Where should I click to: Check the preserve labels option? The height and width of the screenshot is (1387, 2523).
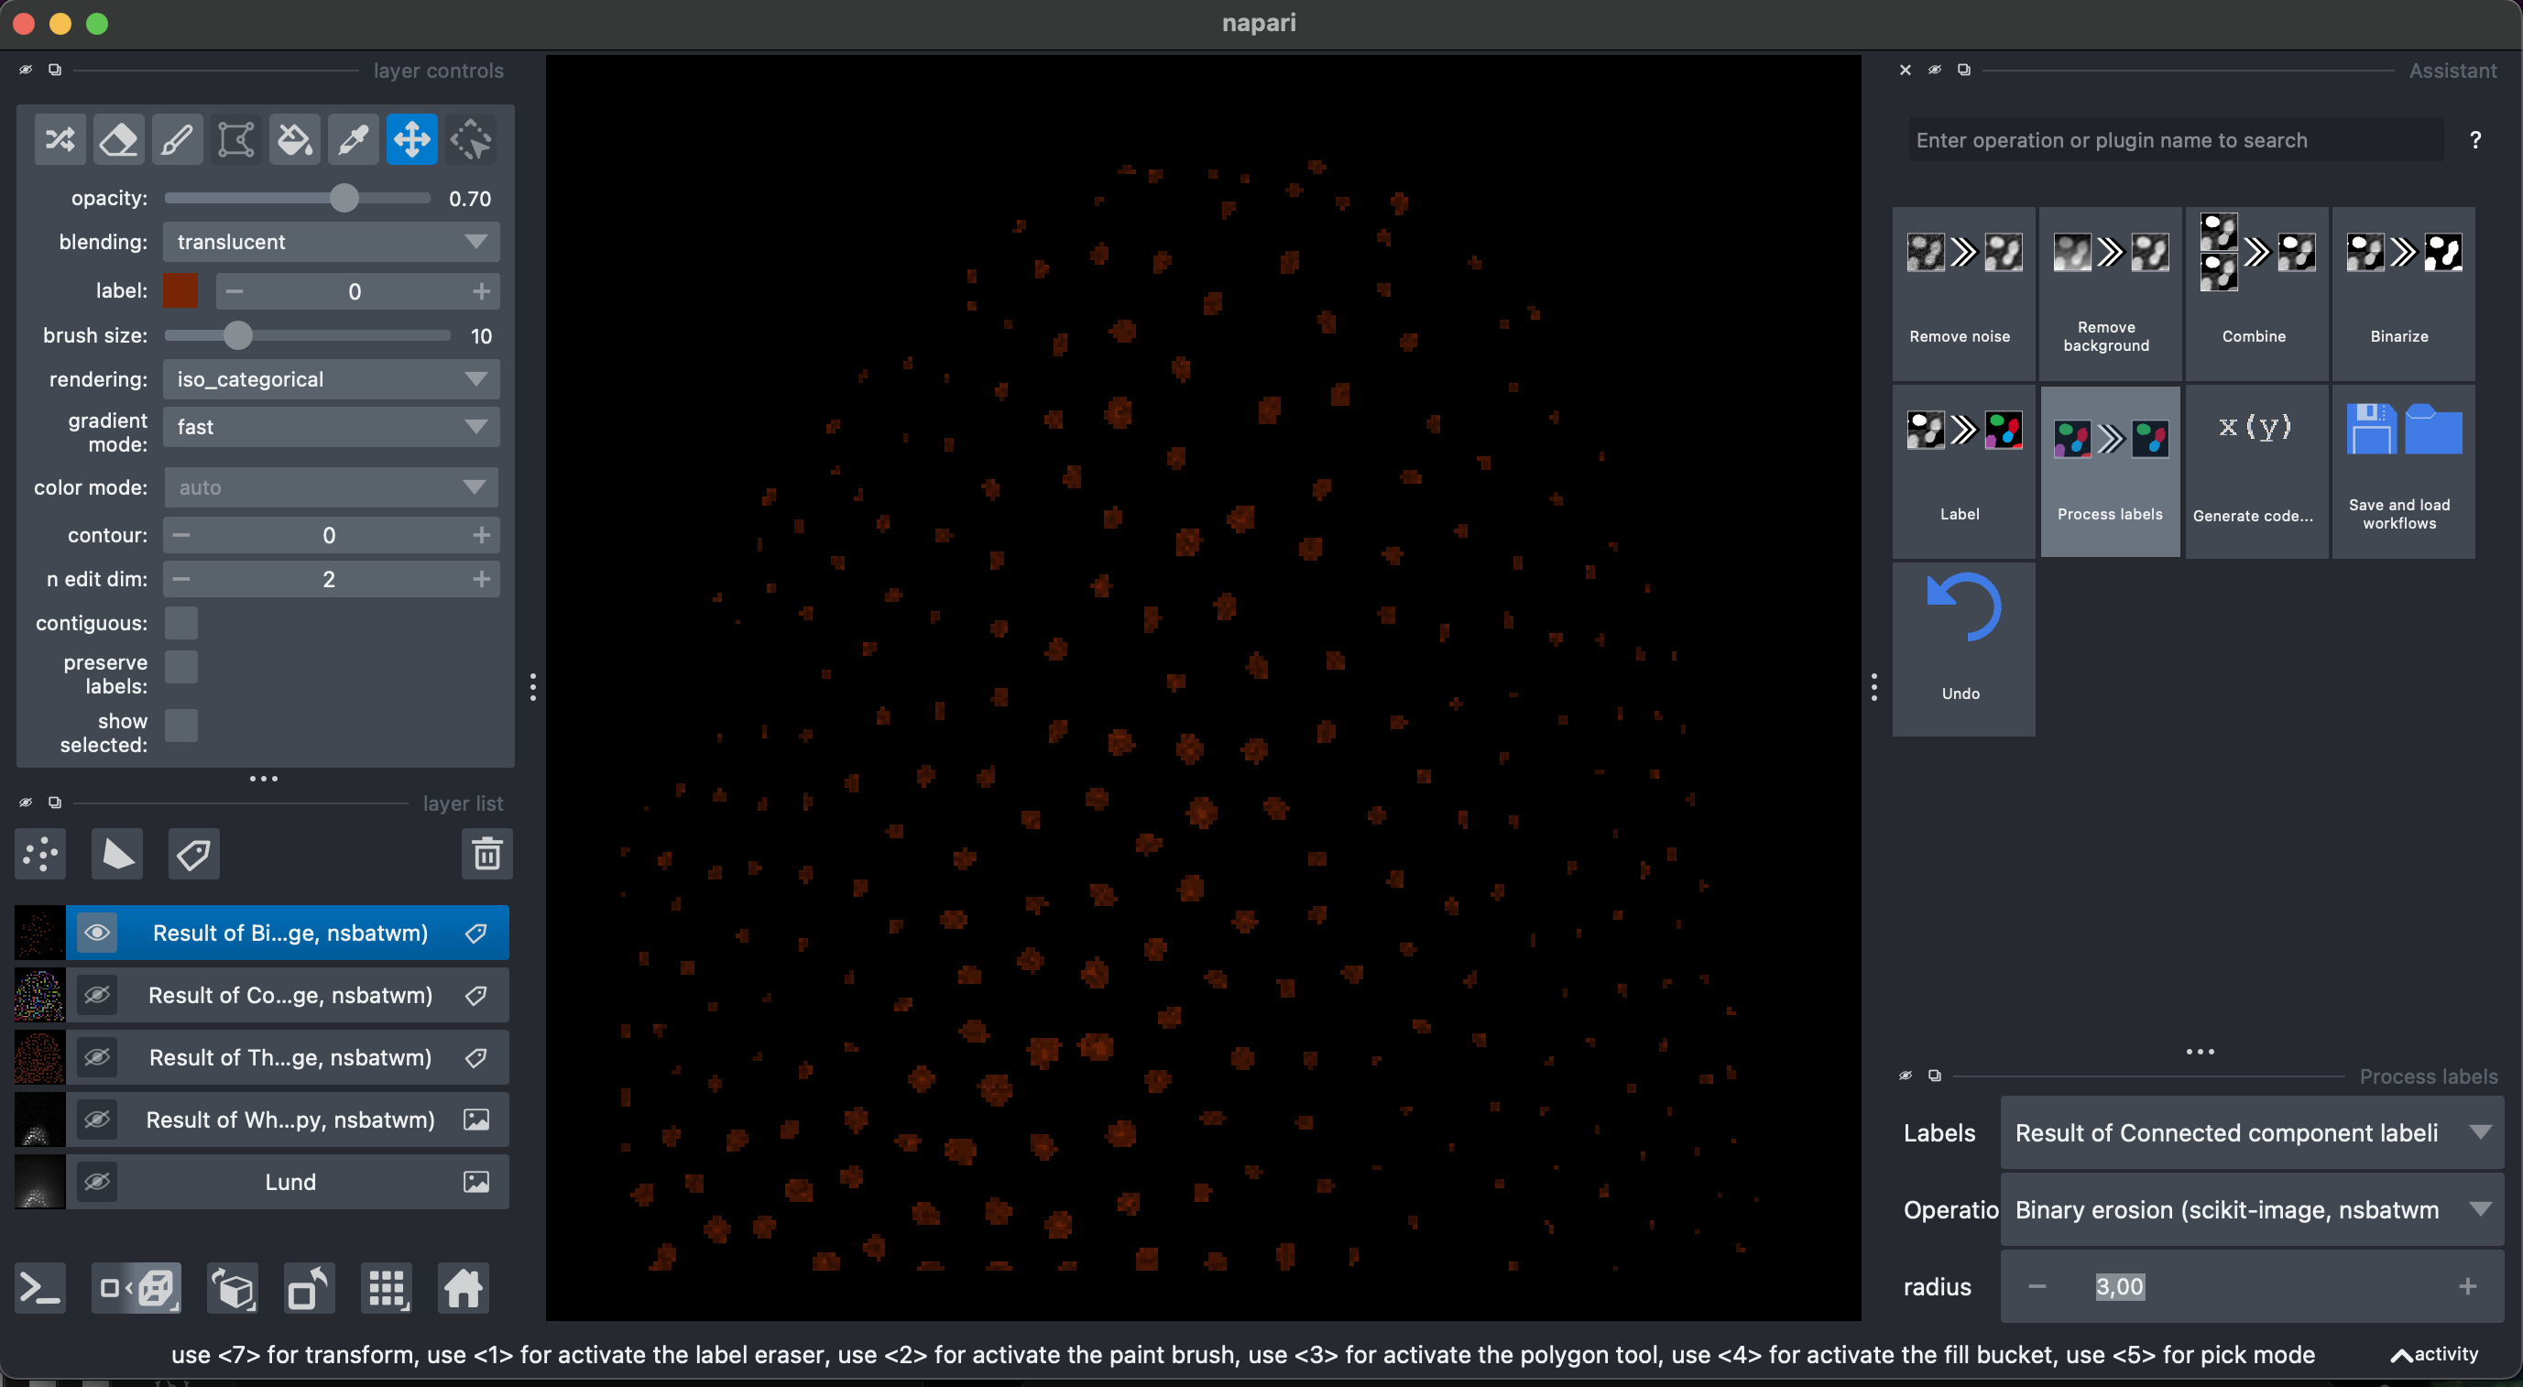[x=181, y=668]
